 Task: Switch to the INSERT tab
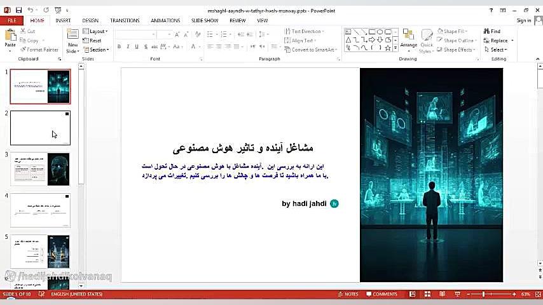click(63, 20)
